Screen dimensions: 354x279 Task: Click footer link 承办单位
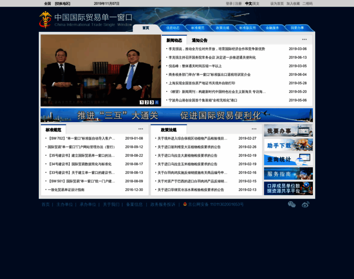click(88, 205)
